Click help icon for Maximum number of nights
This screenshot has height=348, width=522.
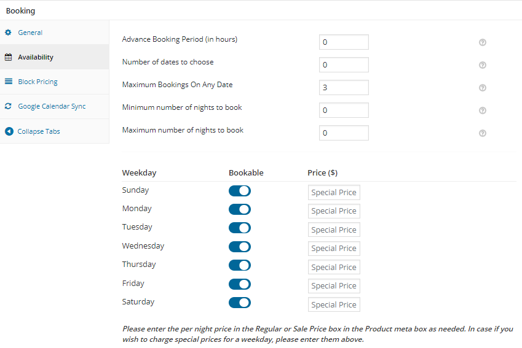point(483,133)
